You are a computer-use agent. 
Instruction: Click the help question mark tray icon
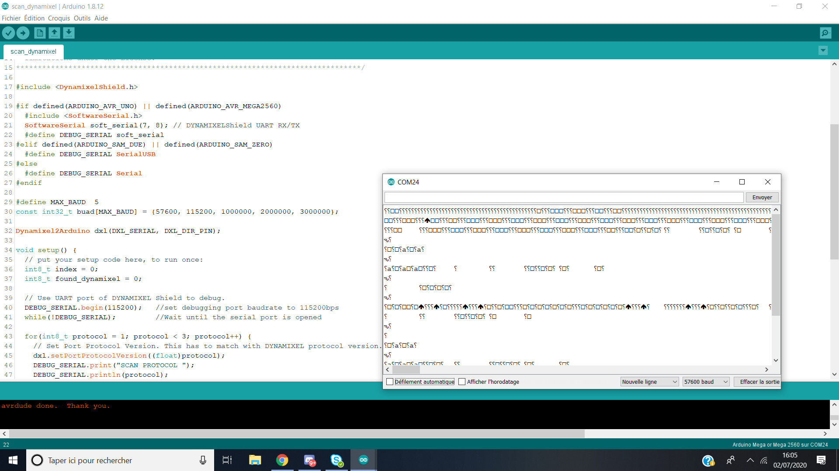click(x=708, y=460)
